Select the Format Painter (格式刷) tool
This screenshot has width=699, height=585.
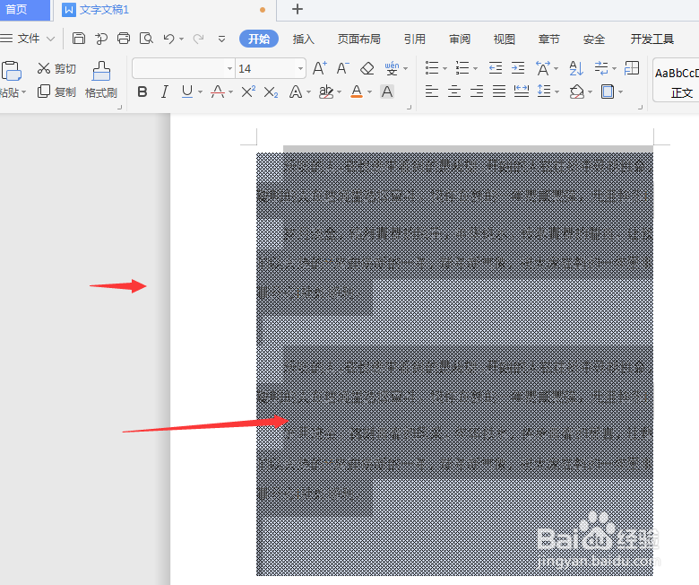pos(101,80)
